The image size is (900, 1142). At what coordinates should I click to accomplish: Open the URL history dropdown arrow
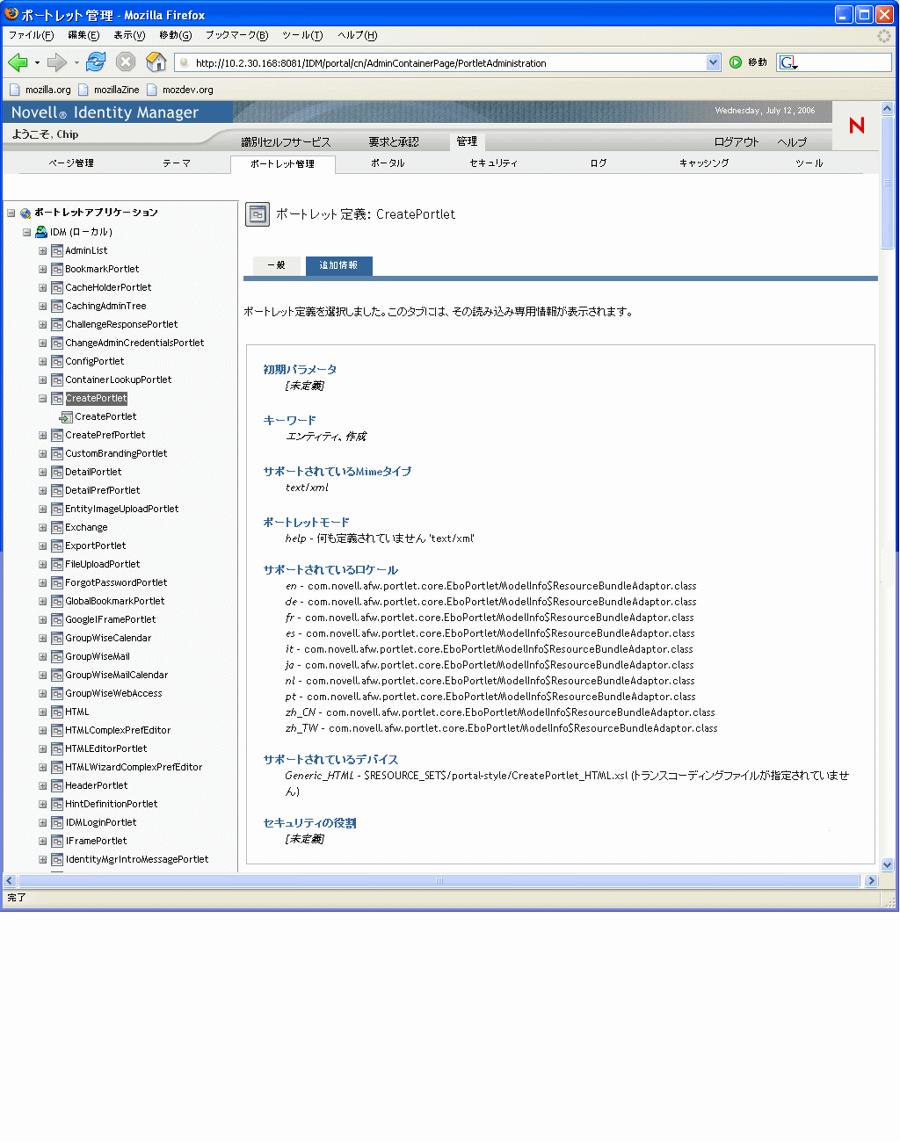[x=713, y=62]
